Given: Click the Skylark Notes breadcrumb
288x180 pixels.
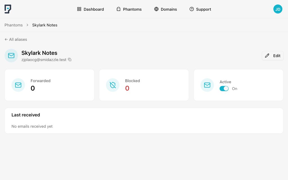Looking at the screenshot, I should pyautogui.click(x=45, y=25).
